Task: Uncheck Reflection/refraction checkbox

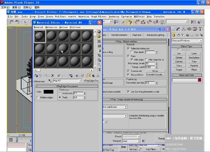Action: tap(128, 48)
